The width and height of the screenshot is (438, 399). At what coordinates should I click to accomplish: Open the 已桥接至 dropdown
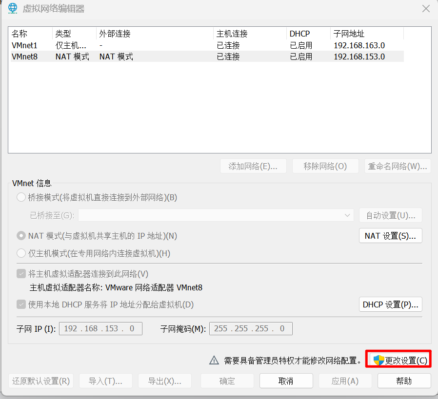point(216,215)
